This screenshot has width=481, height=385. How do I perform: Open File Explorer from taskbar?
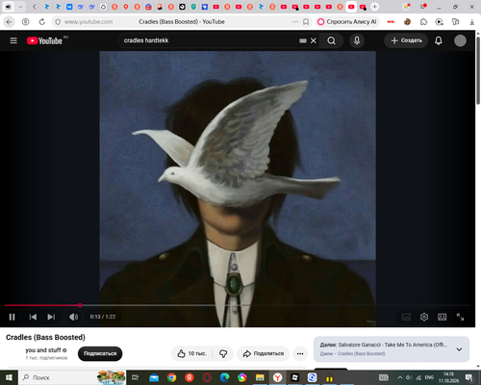point(260,377)
